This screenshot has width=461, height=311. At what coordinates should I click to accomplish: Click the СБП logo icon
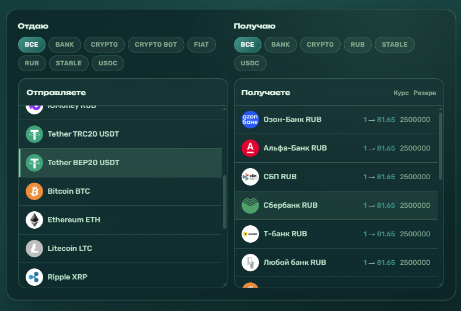coord(250,177)
